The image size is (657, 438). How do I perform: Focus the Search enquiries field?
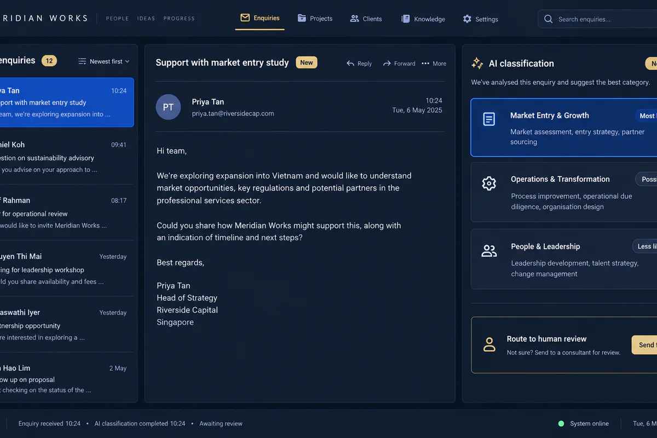coord(597,19)
